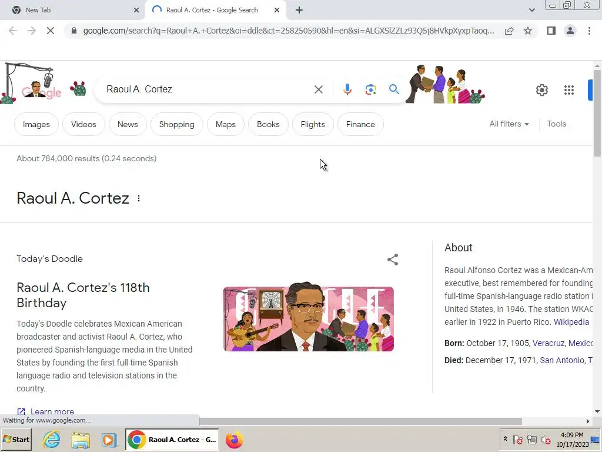602x452 pixels.
Task: Click the browser forward arrow
Action: pos(32,31)
